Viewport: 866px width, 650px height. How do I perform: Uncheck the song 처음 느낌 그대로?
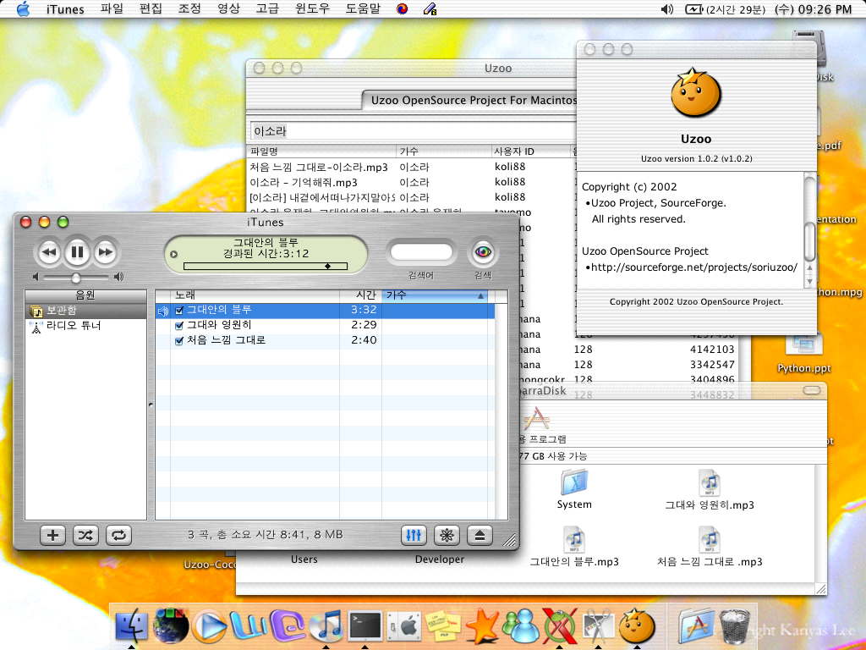(179, 341)
